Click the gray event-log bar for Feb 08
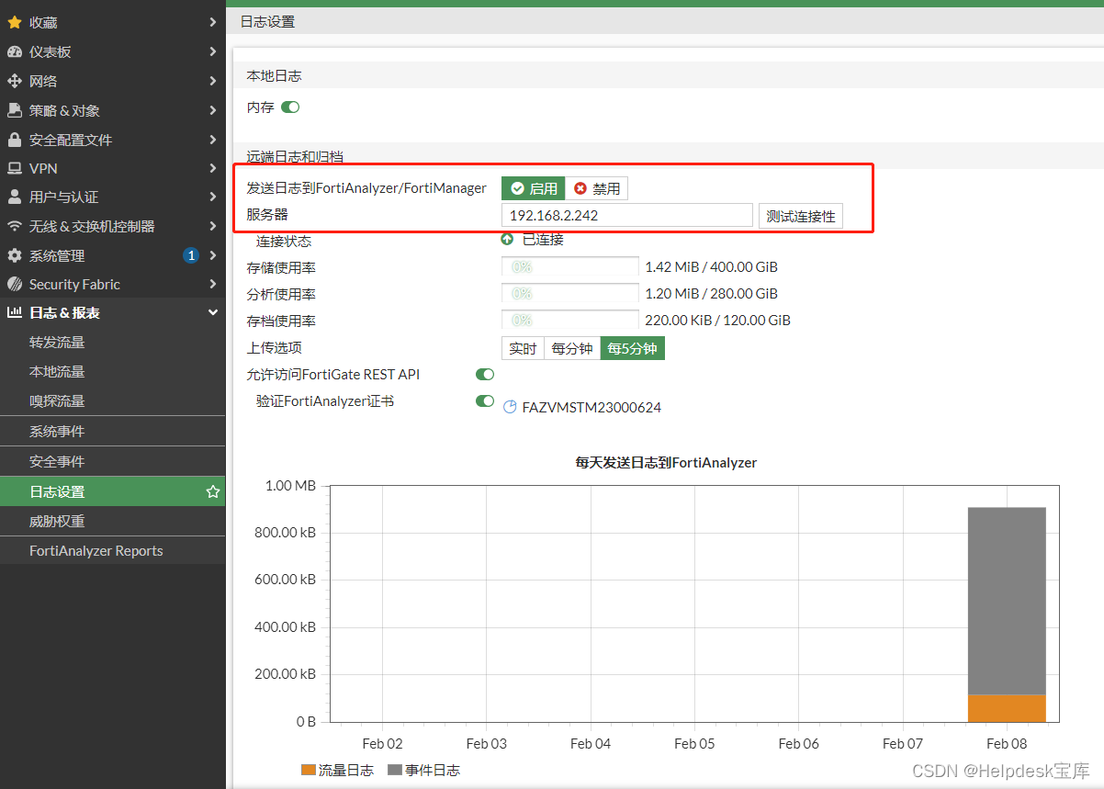 click(1007, 601)
